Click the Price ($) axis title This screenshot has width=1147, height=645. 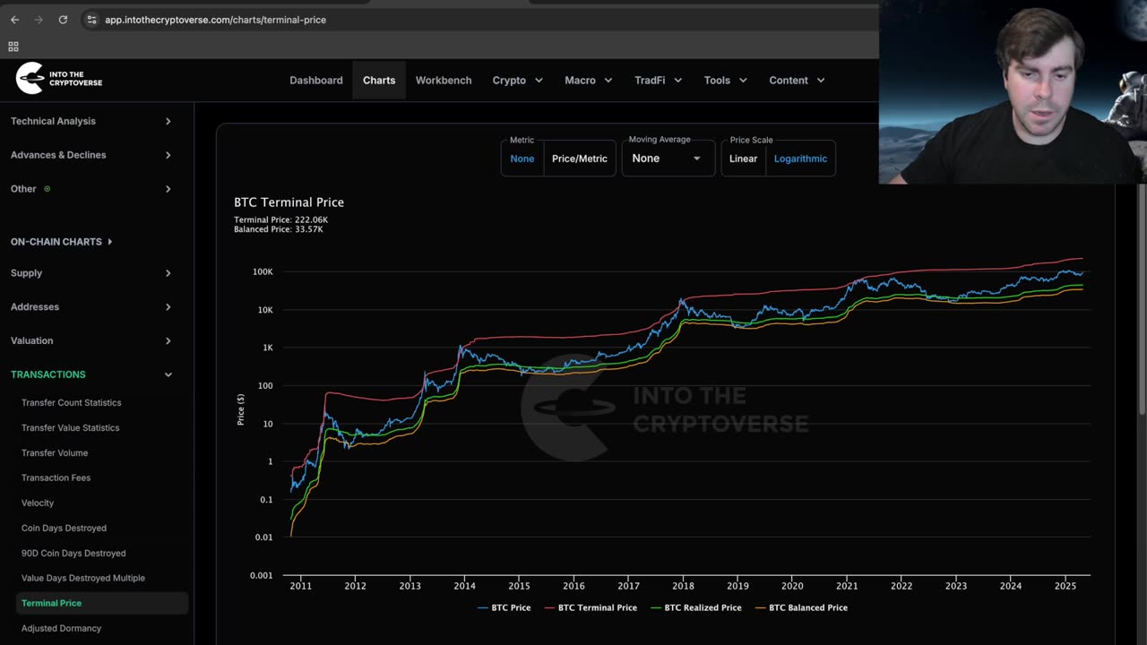[241, 410]
